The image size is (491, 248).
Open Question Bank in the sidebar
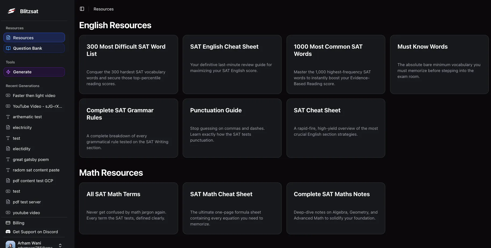(x=34, y=48)
